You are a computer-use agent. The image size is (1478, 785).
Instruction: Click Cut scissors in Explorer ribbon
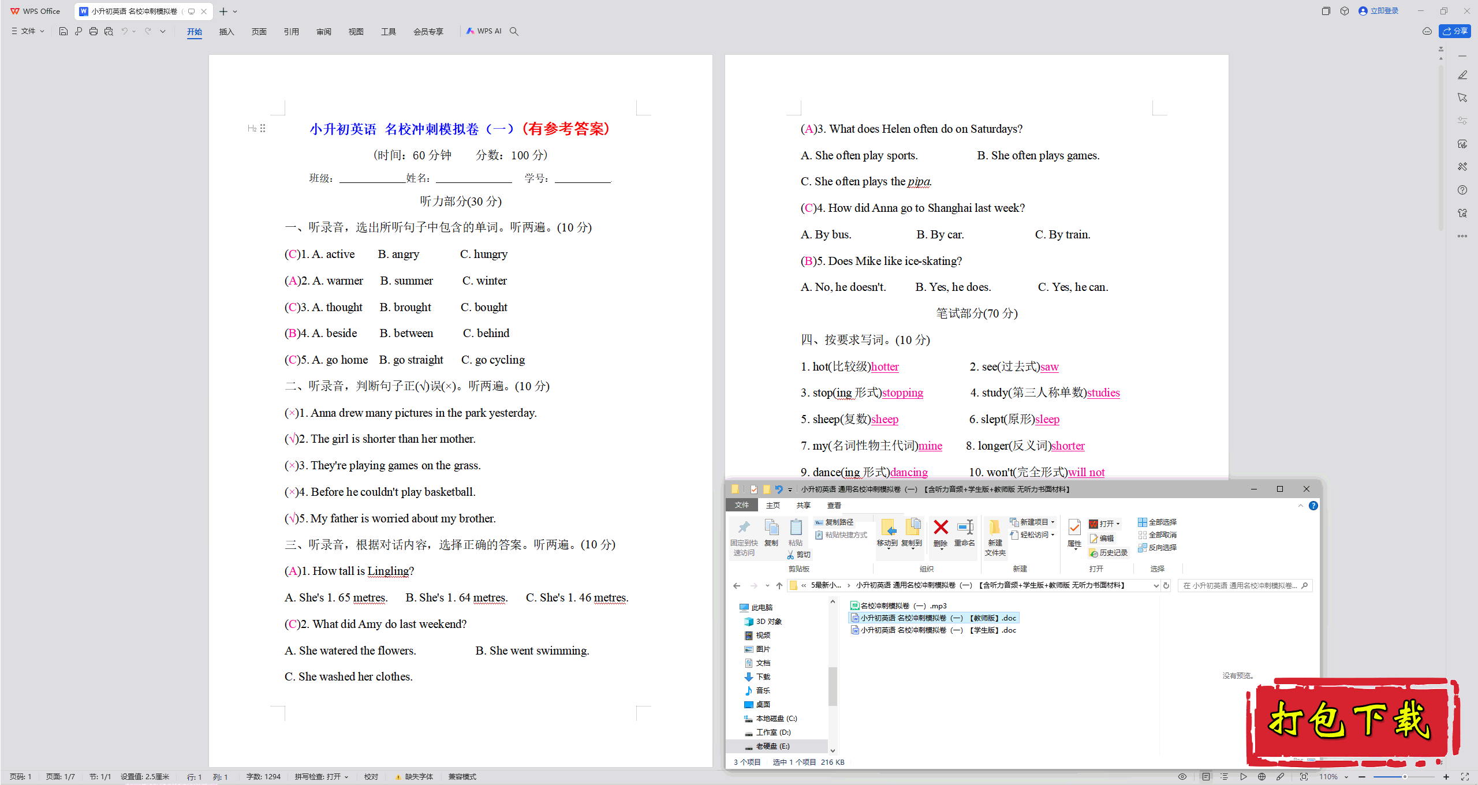(x=798, y=555)
